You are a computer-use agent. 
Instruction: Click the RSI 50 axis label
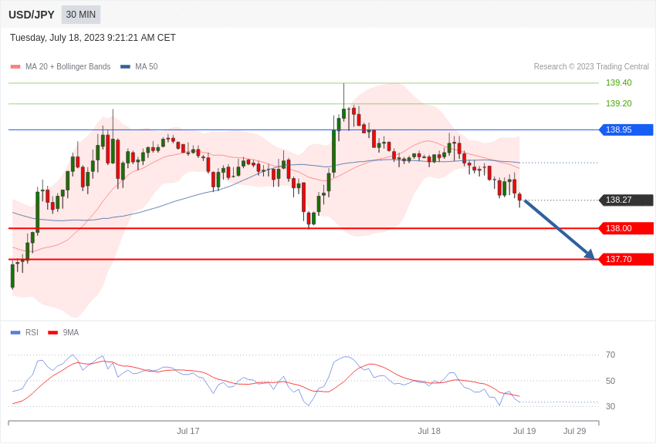pyautogui.click(x=610, y=381)
